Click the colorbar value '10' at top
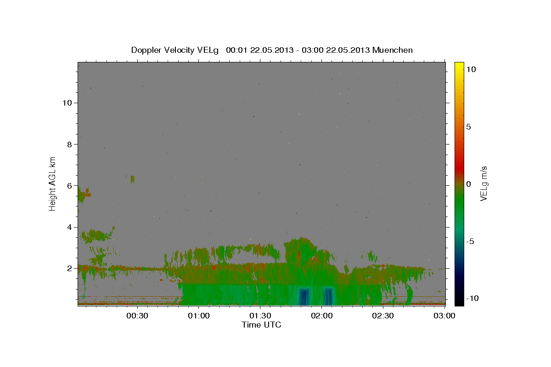Viewport: 551px width, 367px height. [x=471, y=69]
